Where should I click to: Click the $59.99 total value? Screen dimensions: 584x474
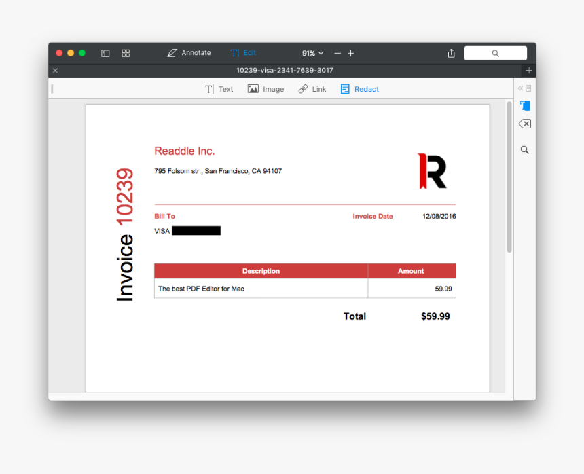435,316
